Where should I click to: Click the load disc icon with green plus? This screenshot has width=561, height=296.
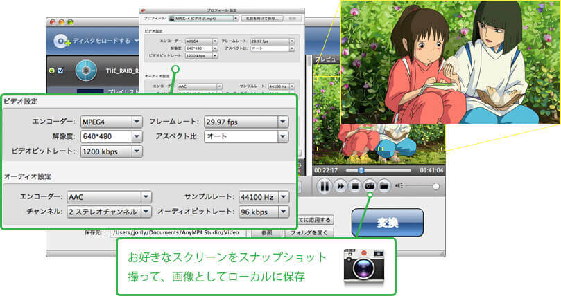click(x=62, y=41)
